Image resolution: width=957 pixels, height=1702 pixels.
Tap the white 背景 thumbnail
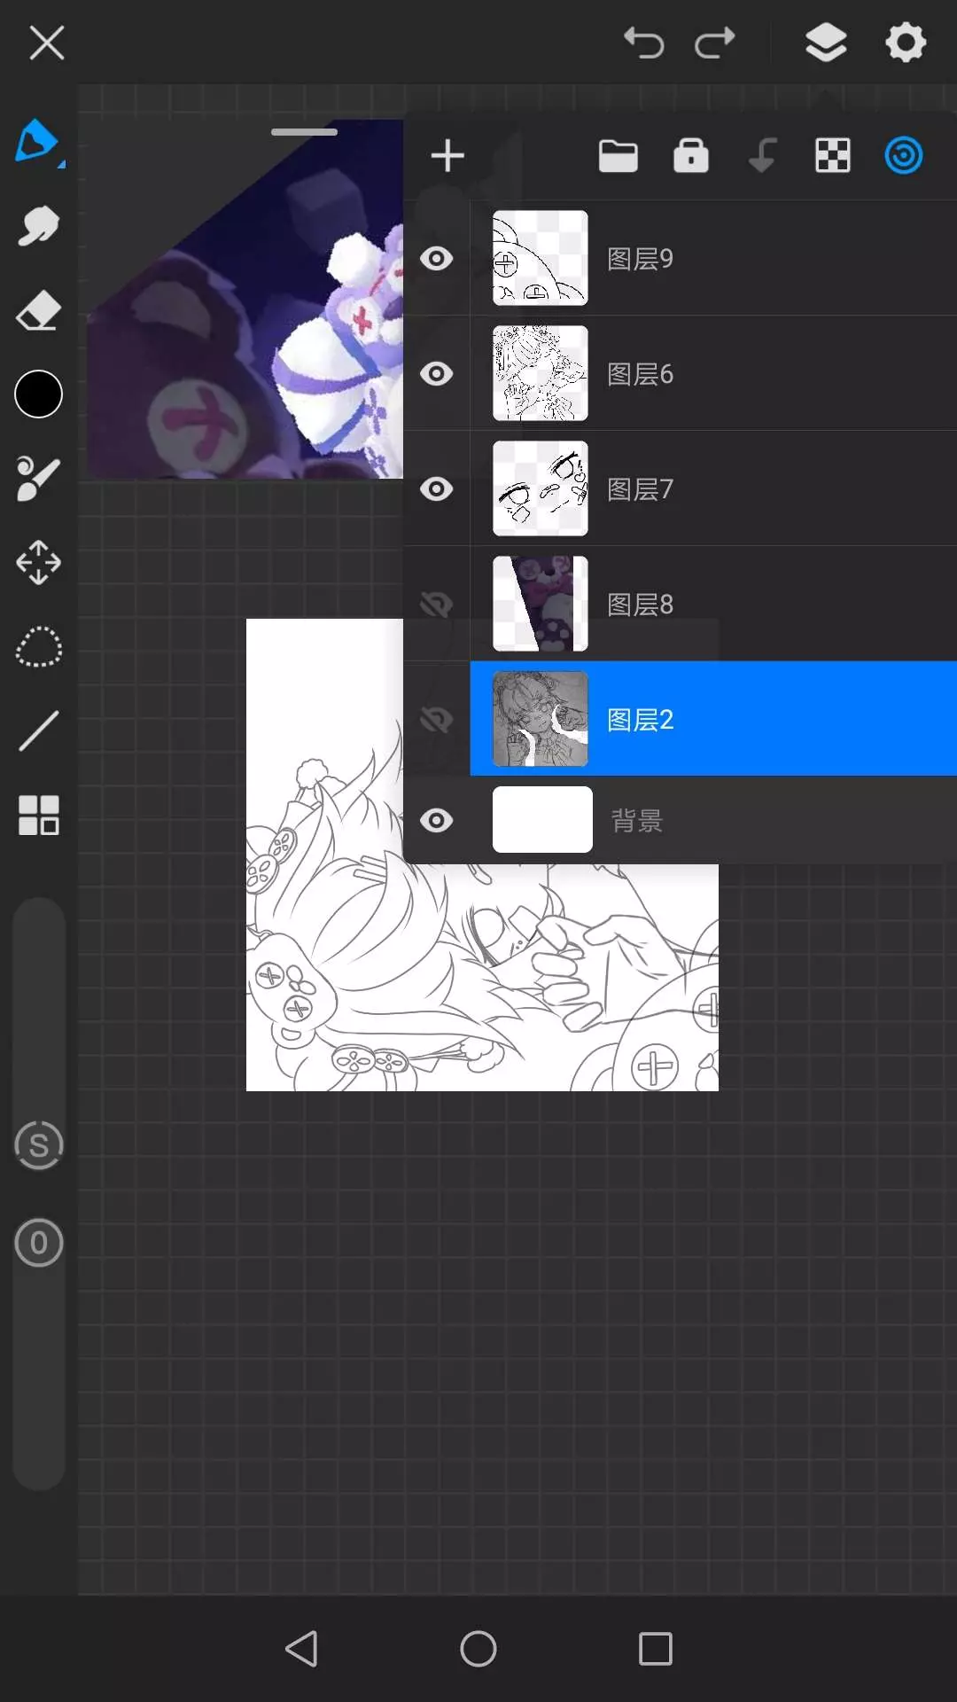(542, 820)
